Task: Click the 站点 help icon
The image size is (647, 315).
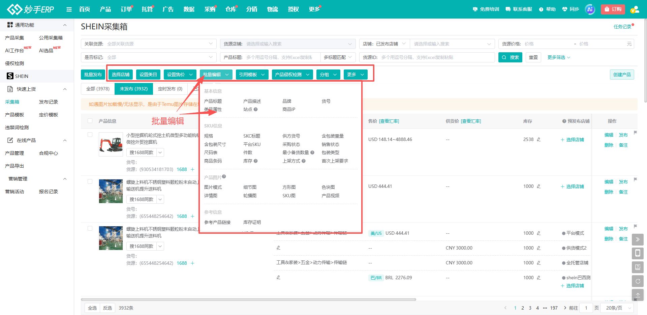Action: (x=255, y=109)
